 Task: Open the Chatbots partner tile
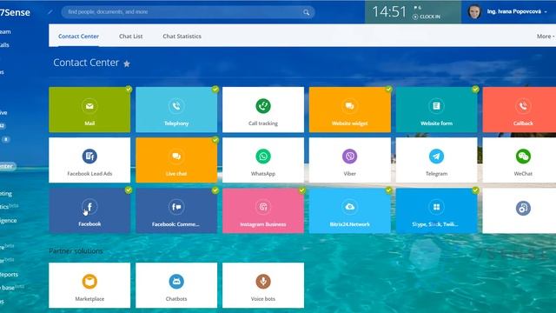176,285
